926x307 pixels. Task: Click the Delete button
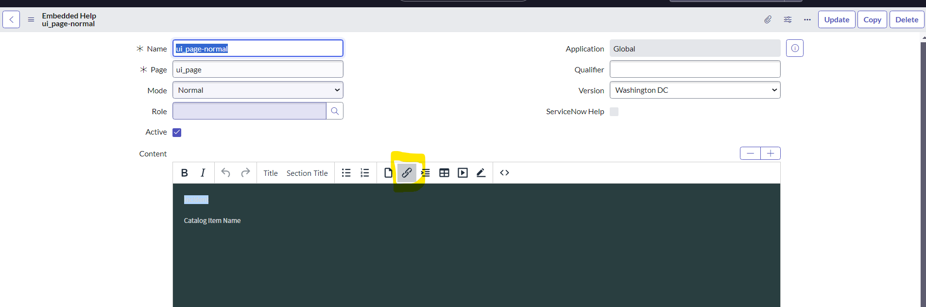(x=907, y=19)
